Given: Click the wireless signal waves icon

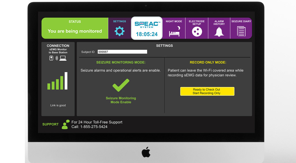Looking at the screenshot, I should (56, 58).
